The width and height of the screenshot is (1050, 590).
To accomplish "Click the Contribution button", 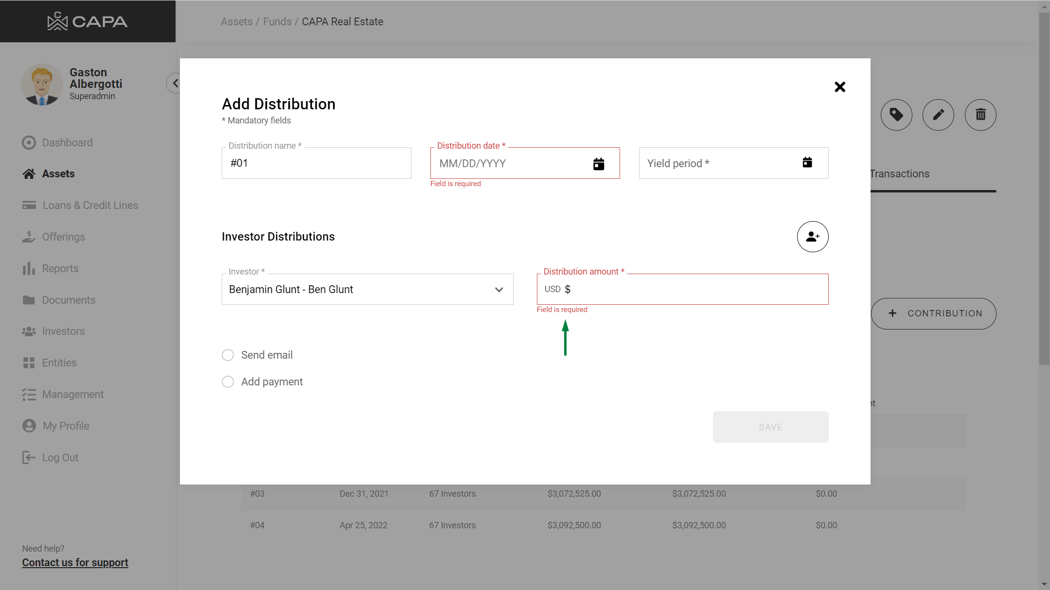I will (933, 313).
